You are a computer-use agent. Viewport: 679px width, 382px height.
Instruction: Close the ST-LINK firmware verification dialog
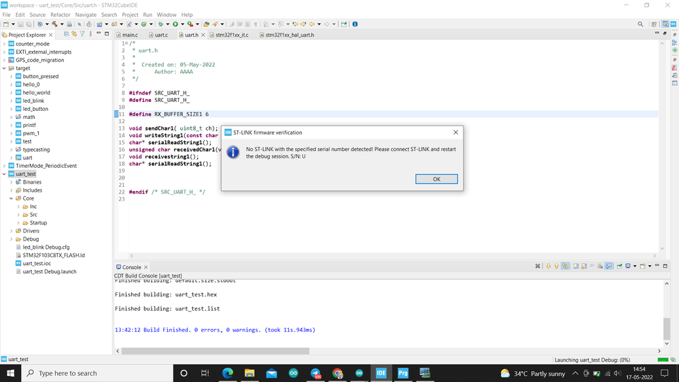coord(455,132)
